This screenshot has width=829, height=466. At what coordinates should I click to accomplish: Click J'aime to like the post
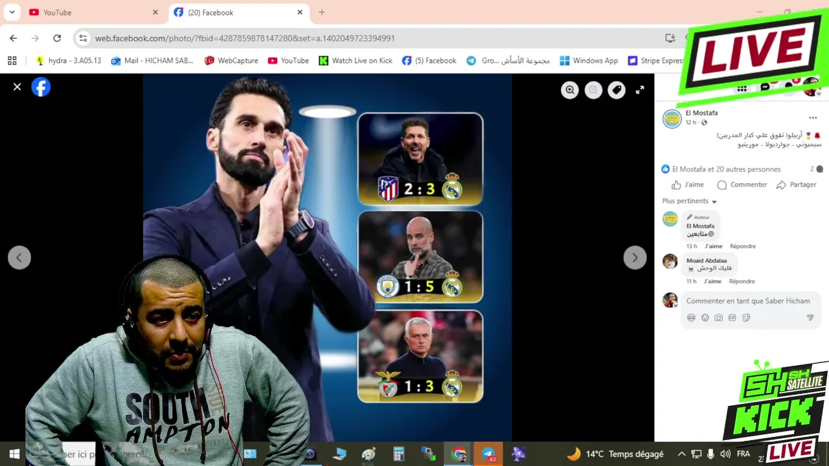(x=687, y=184)
